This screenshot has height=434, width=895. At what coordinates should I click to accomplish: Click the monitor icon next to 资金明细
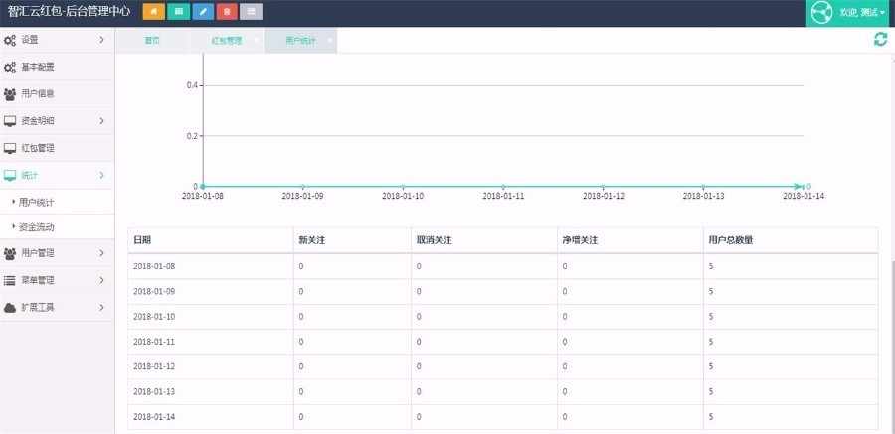tap(10, 121)
